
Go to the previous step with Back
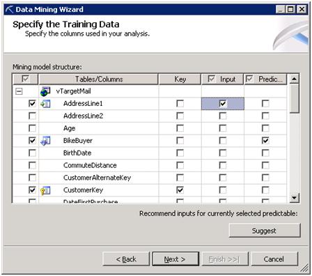tap(126, 259)
